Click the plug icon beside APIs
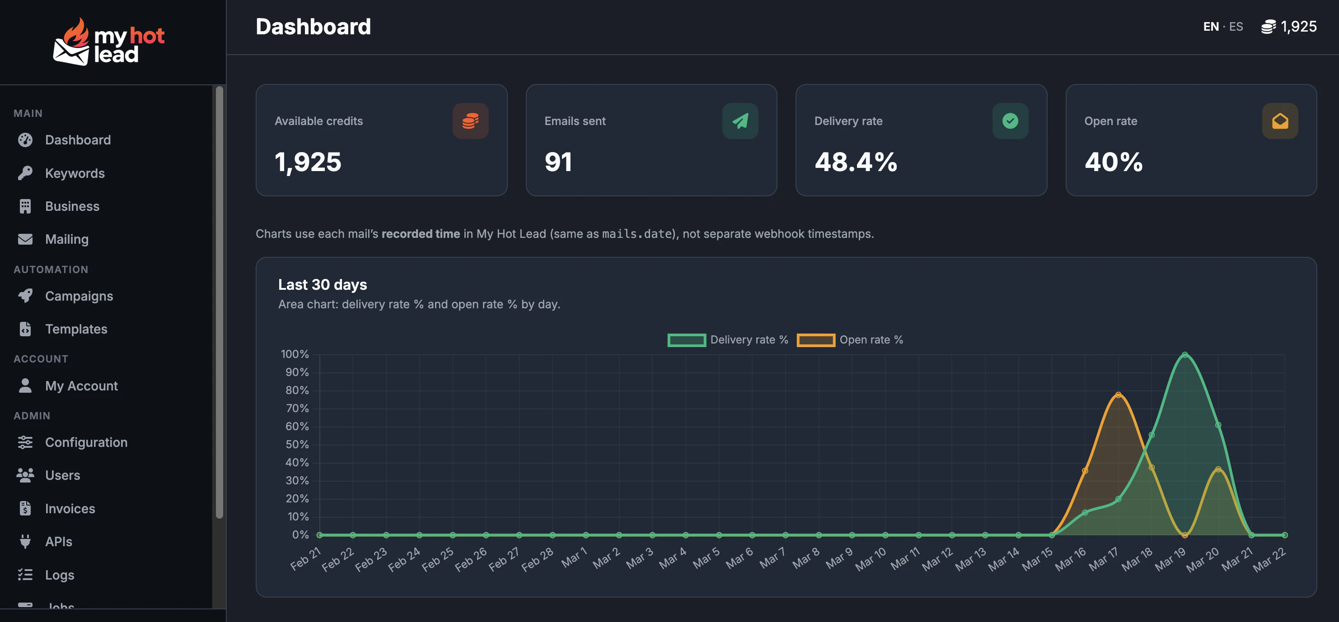 coord(25,542)
